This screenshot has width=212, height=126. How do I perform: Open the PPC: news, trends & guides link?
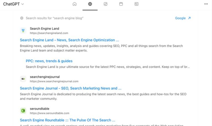point(49,61)
